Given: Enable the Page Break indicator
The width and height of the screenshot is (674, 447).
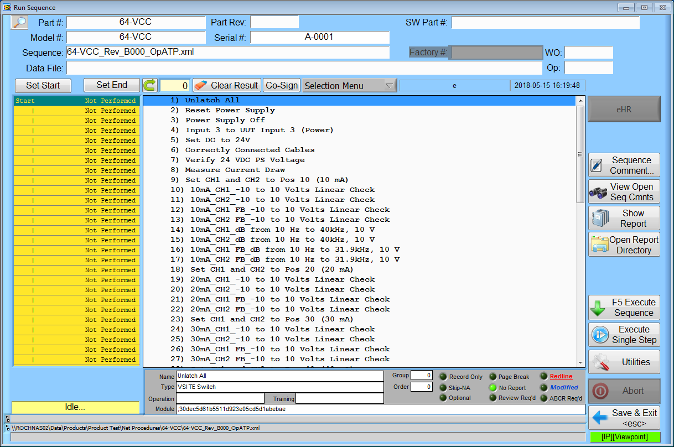Looking at the screenshot, I should pos(492,377).
